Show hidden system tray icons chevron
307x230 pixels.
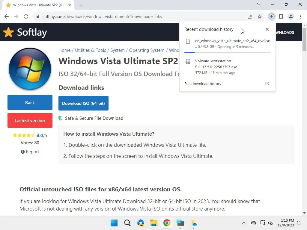point(243,223)
